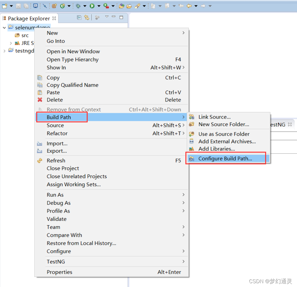Click the New Java Class icon

[x=62, y=6]
